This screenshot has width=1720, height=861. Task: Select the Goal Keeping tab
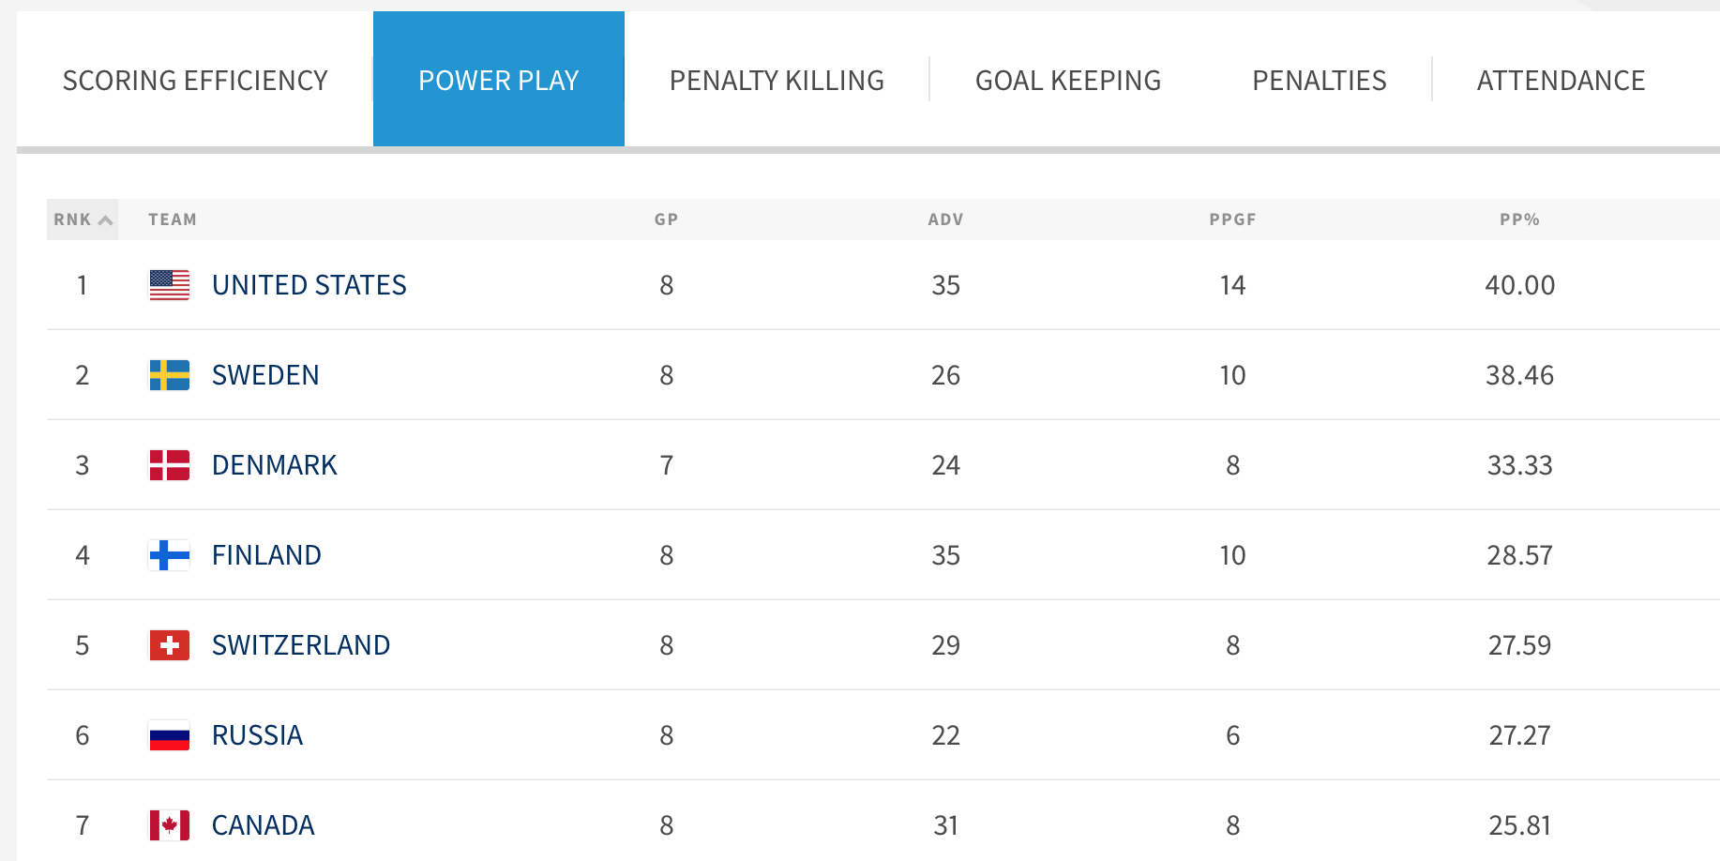coord(1067,81)
